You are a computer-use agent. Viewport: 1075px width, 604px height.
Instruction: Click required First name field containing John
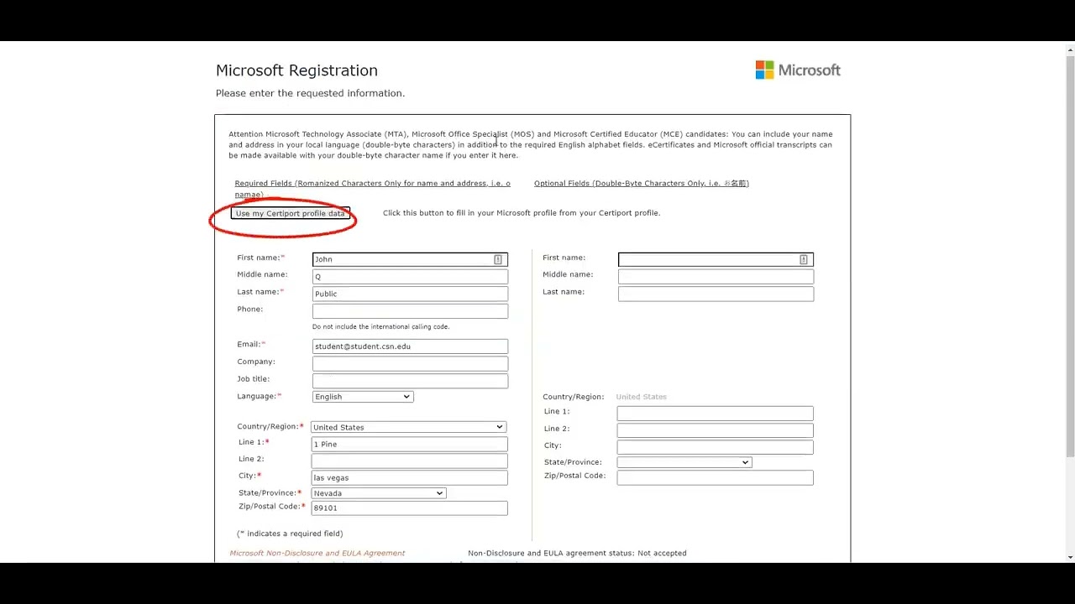point(410,260)
